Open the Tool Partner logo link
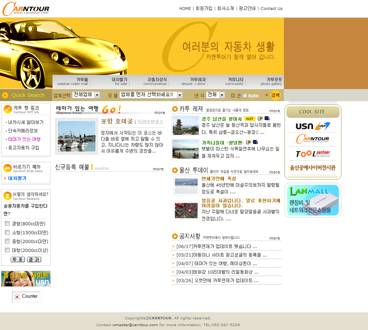 (312, 153)
